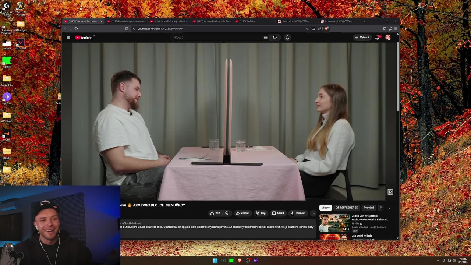Switch to the 'Poslední tulipán' tab

pyautogui.click(x=126, y=21)
